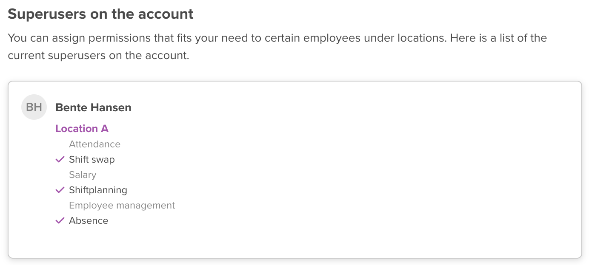589x265 pixels.
Task: Open Bente Hansen's superuser profile
Action: pos(93,108)
